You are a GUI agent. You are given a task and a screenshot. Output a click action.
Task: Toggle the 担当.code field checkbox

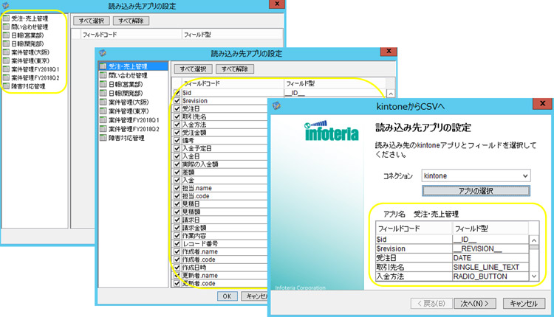(x=177, y=195)
